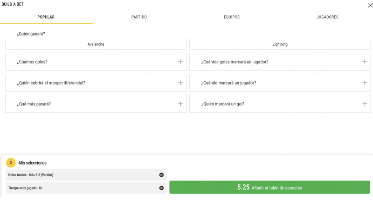This screenshot has width=373, height=201.
Task: Click the yellow selections count badge
Action: [x=11, y=163]
